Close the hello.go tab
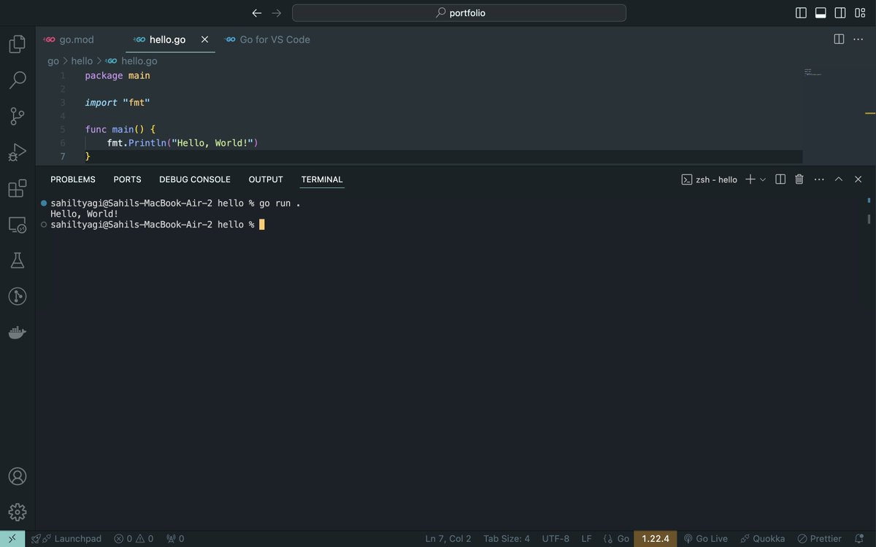Image resolution: width=876 pixels, height=547 pixels. click(x=205, y=39)
